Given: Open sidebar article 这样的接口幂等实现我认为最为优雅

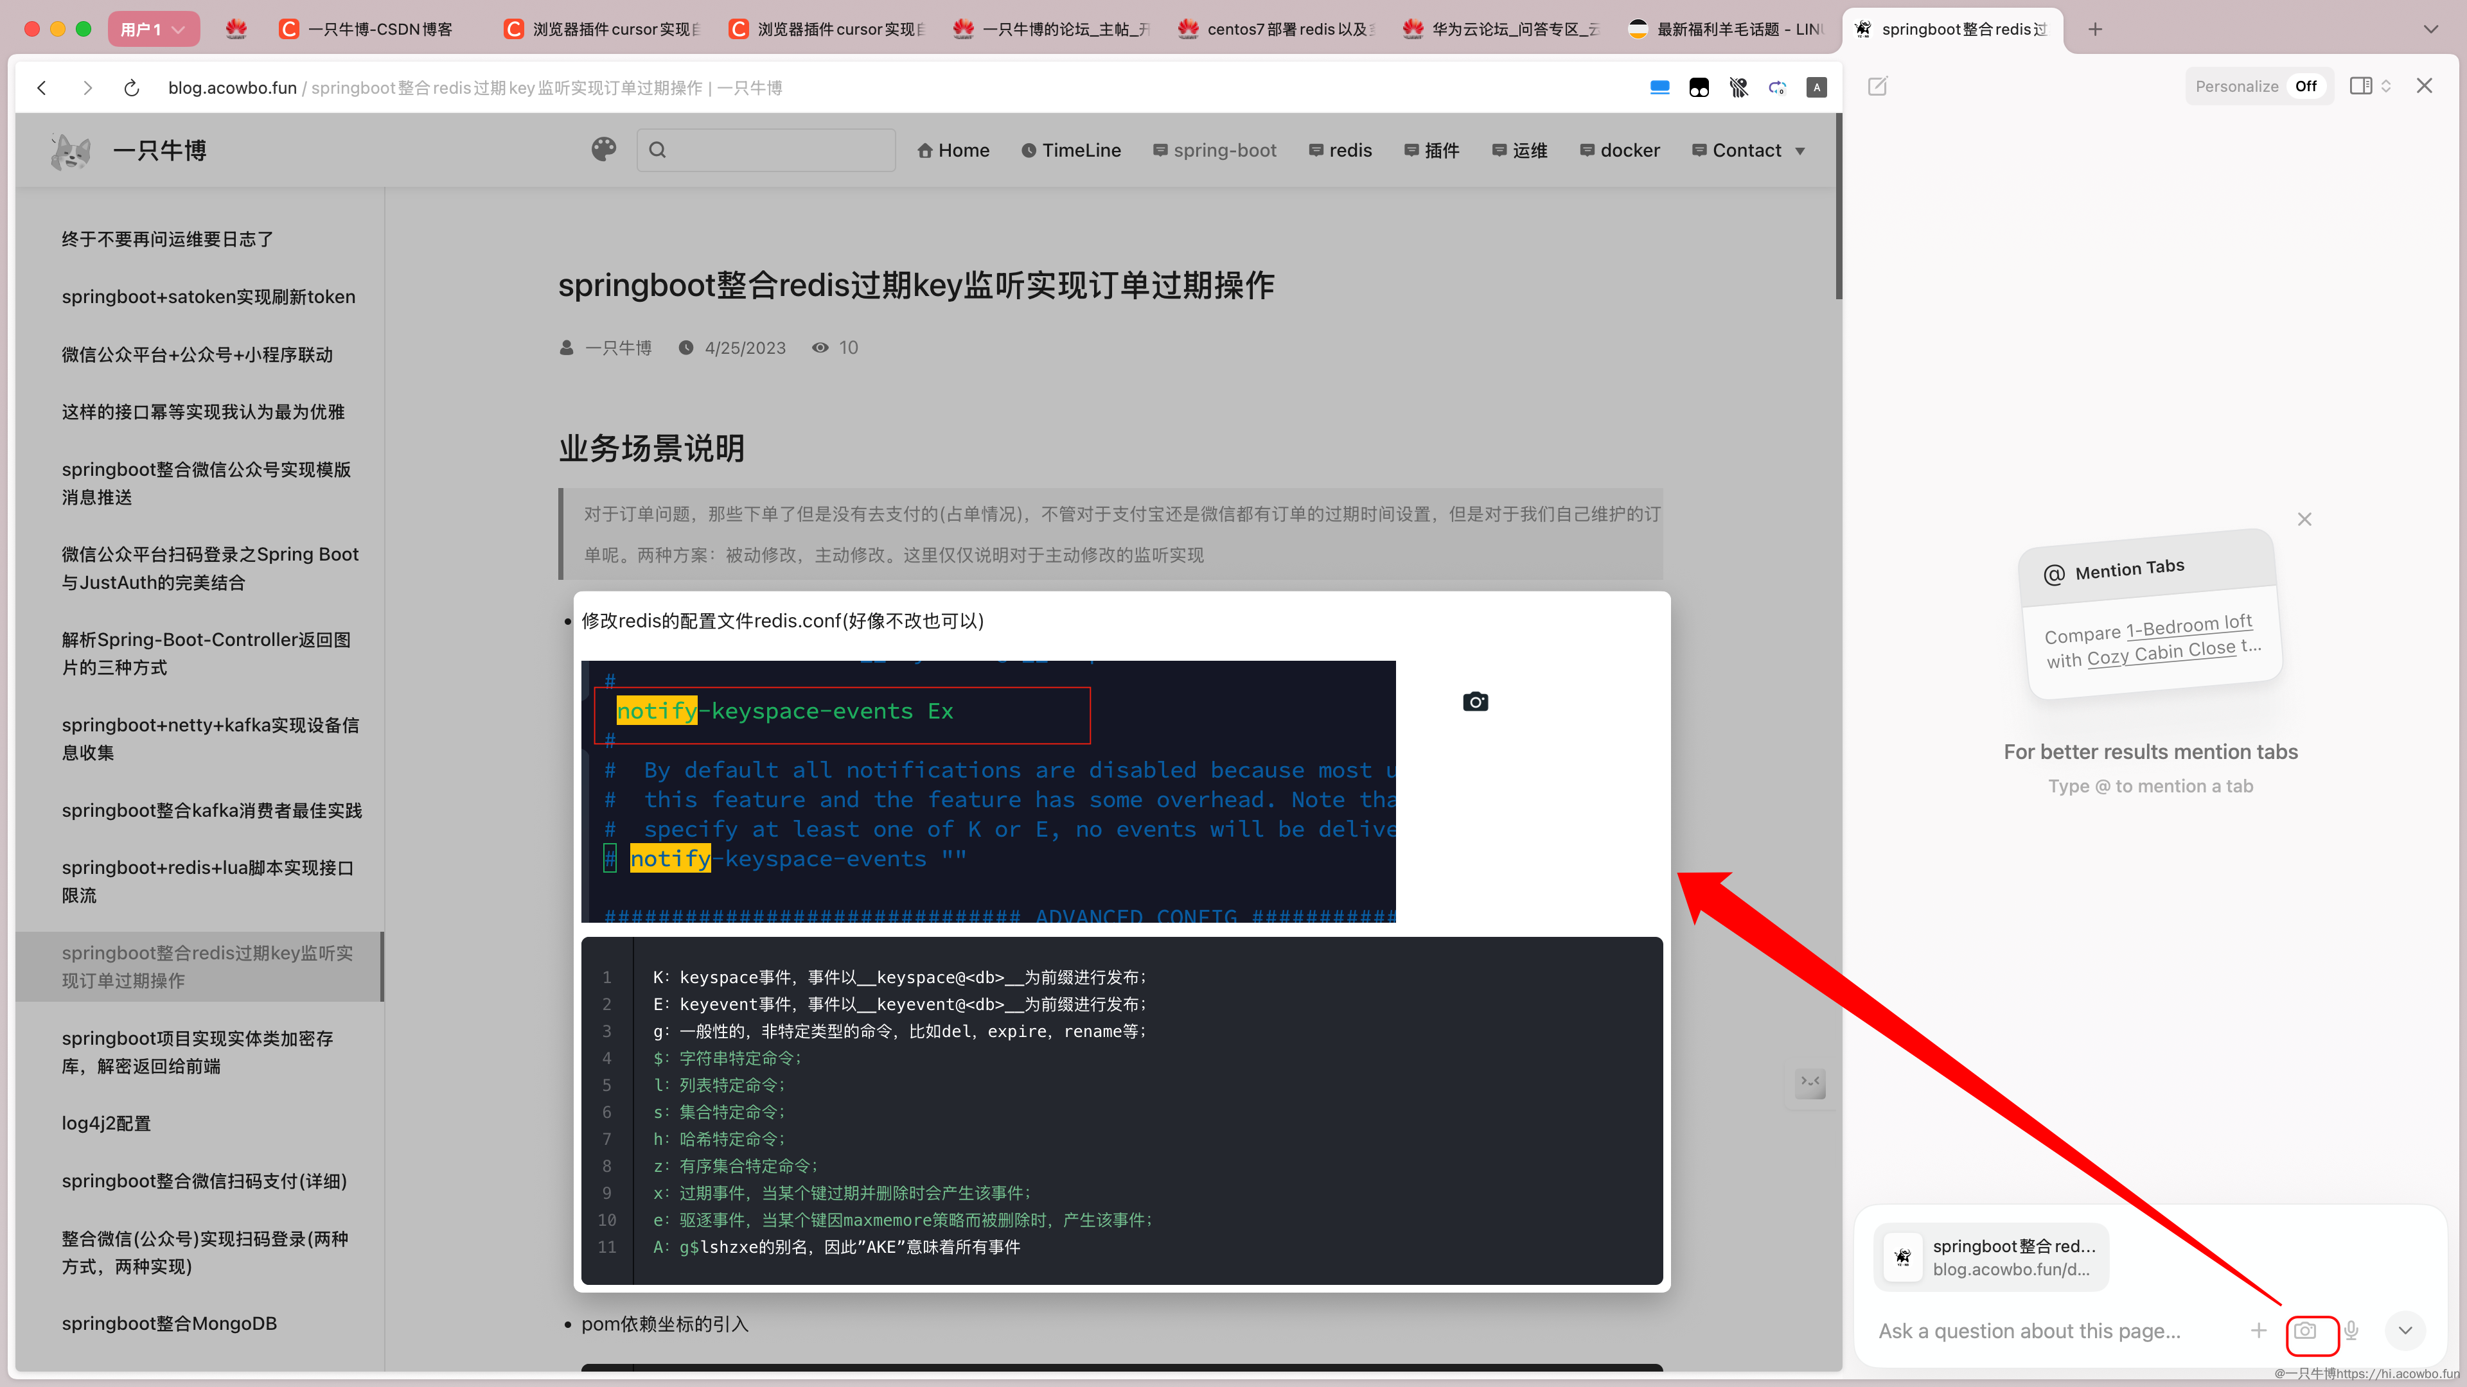Looking at the screenshot, I should click(203, 412).
